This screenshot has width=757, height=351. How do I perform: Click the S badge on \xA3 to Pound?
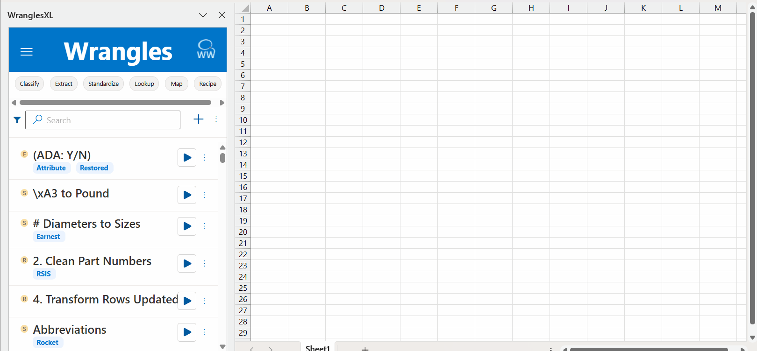[x=25, y=193]
